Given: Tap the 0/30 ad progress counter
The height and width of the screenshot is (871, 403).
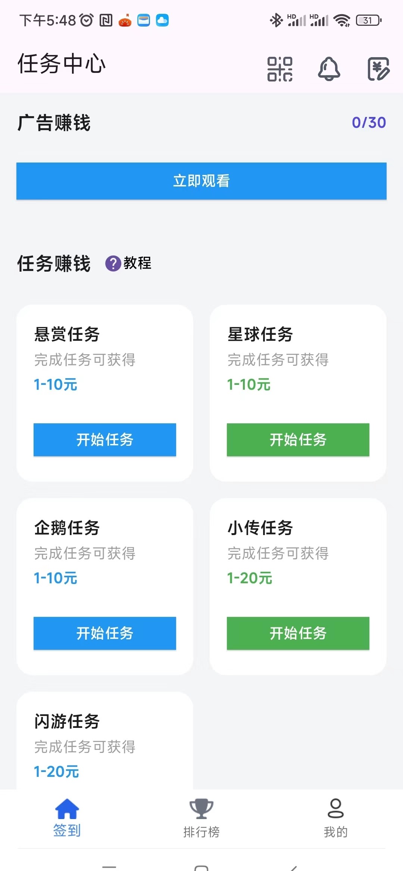Looking at the screenshot, I should click(369, 123).
